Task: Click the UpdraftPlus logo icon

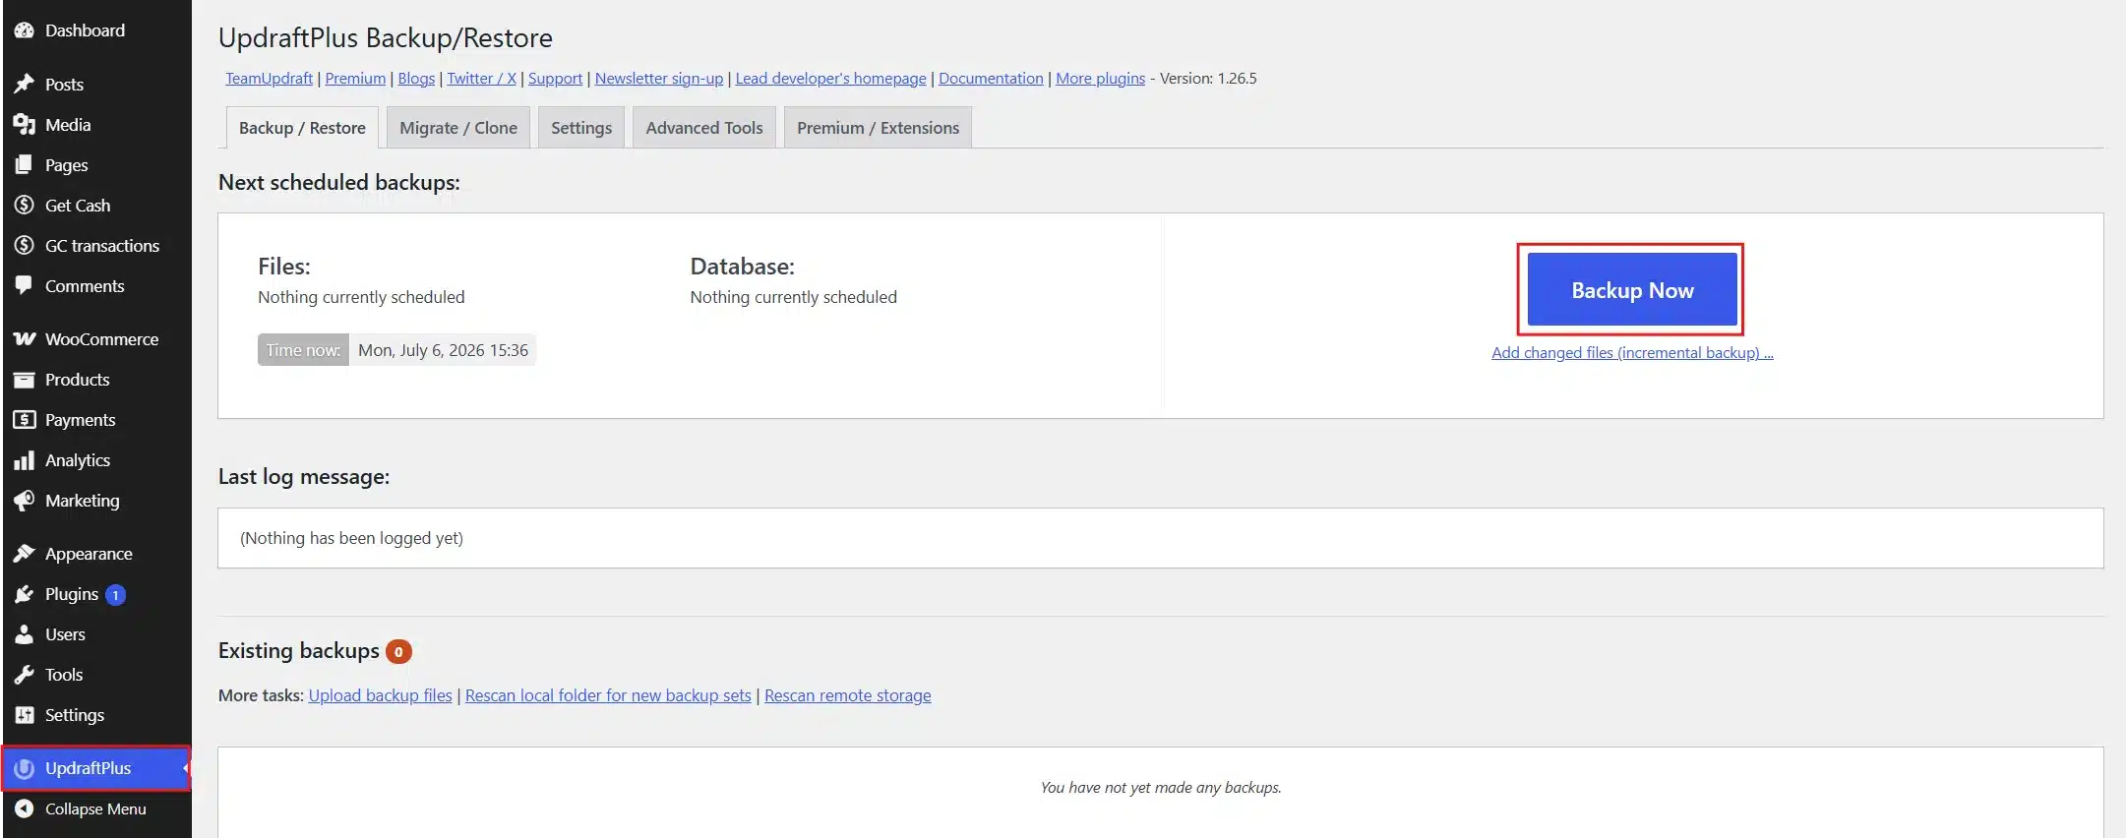Action: [x=24, y=768]
